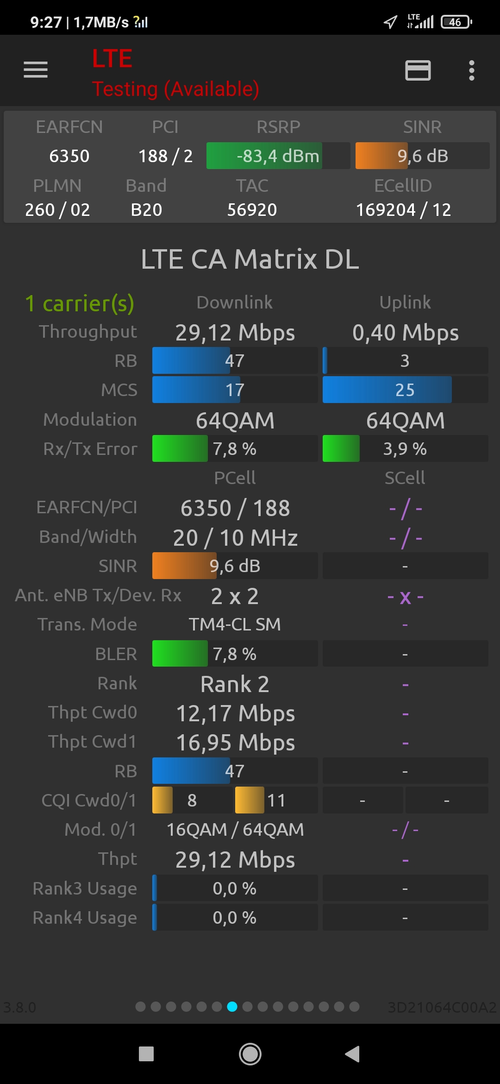Viewport: 500px width, 1084px height.
Task: Tap the red LTE title text
Action: 112,59
